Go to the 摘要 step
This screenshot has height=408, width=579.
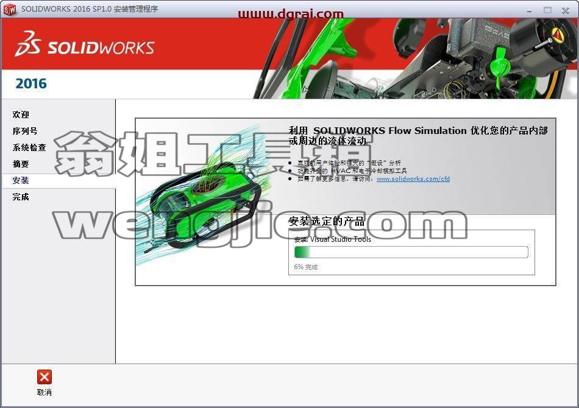(x=21, y=164)
